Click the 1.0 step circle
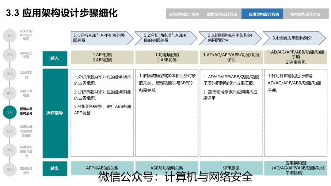Image resolution: width=331 pixels, height=186 pixels. (10, 35)
